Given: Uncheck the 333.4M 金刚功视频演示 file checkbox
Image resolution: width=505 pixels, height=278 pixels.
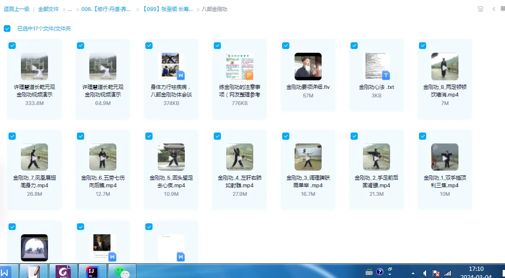Looking at the screenshot, I should [12, 46].
